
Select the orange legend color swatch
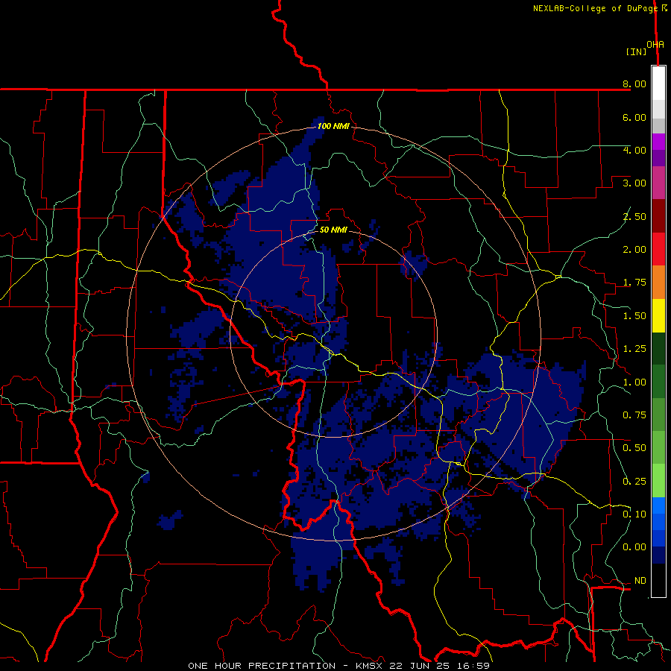[x=658, y=283]
